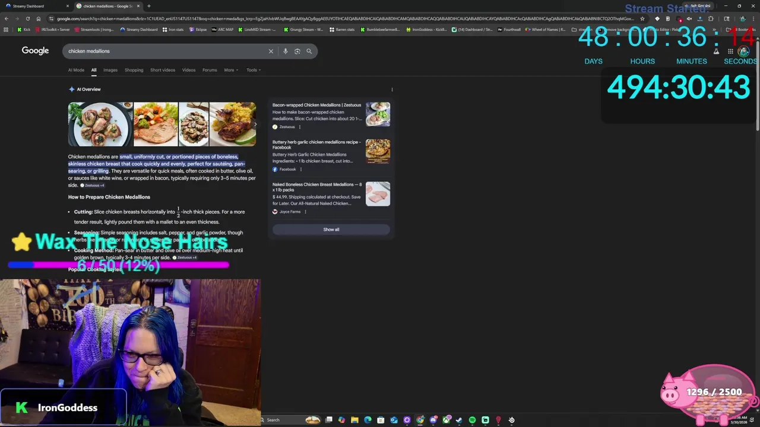The width and height of the screenshot is (760, 427).
Task: Show next images in AI Overview carousel
Action: point(255,124)
